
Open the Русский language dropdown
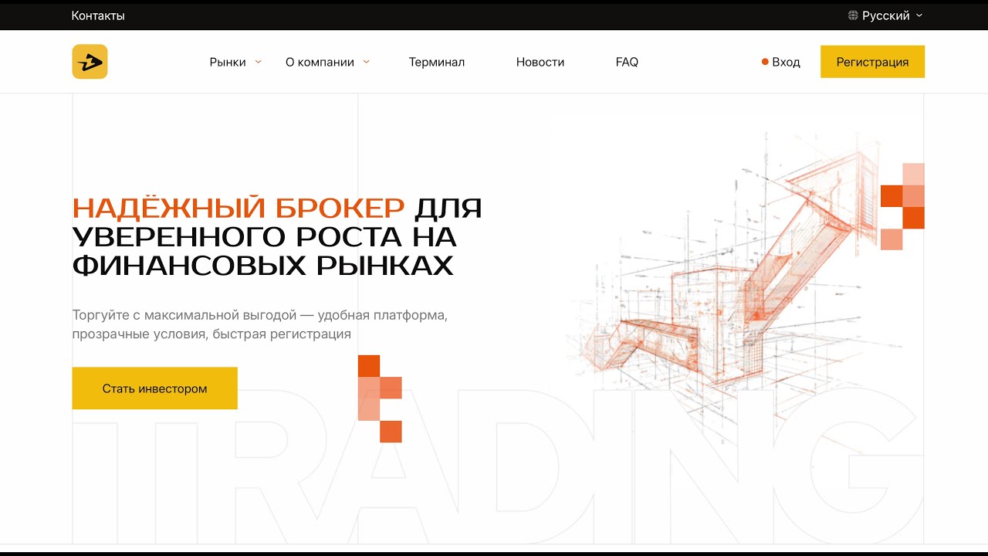885,15
